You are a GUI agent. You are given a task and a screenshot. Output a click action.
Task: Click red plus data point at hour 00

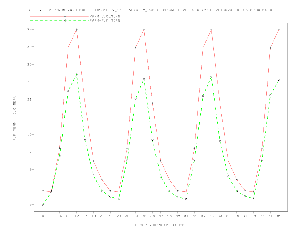coord(43,191)
